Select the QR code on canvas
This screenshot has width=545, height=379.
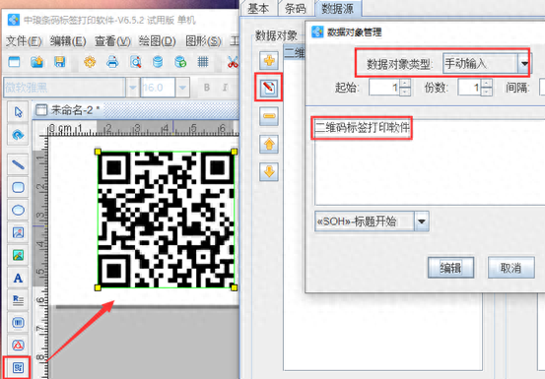[x=166, y=220]
